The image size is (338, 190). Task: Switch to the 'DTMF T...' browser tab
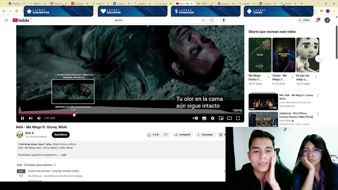(x=205, y=4)
